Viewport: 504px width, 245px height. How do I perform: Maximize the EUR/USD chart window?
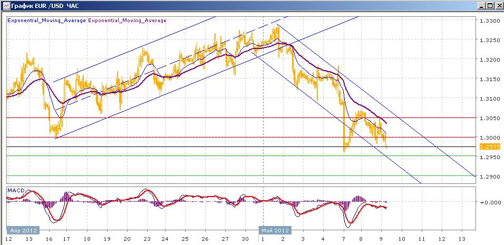click(x=490, y=5)
